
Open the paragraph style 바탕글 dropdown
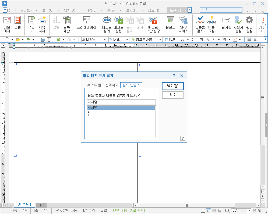click(105, 40)
